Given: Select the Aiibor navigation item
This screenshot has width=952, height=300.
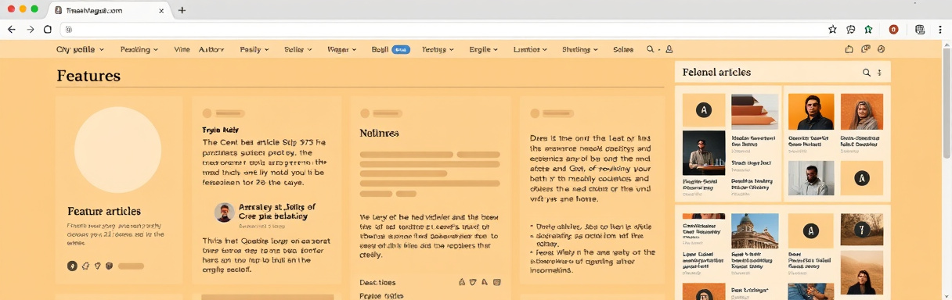Looking at the screenshot, I should [x=211, y=49].
